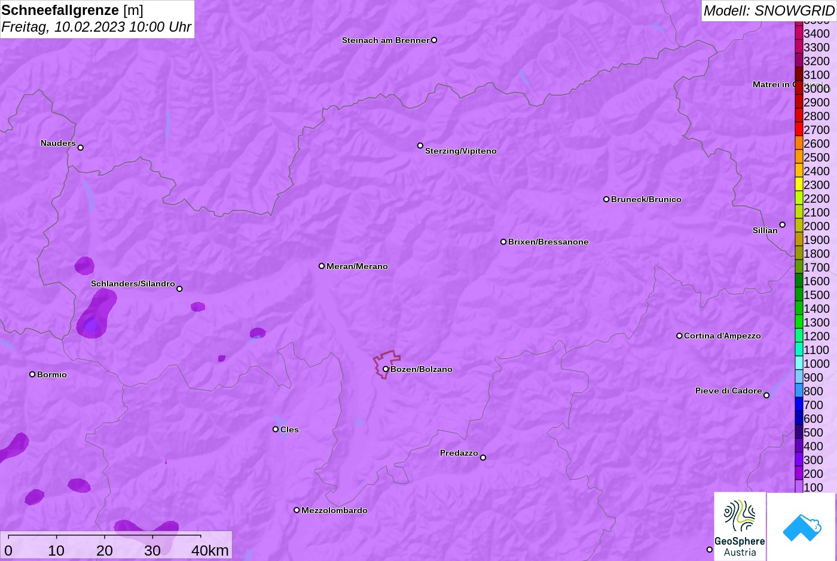Select the orange legend swatch beside 2500
Image resolution: width=837 pixels, height=561 pixels.
coord(799,157)
